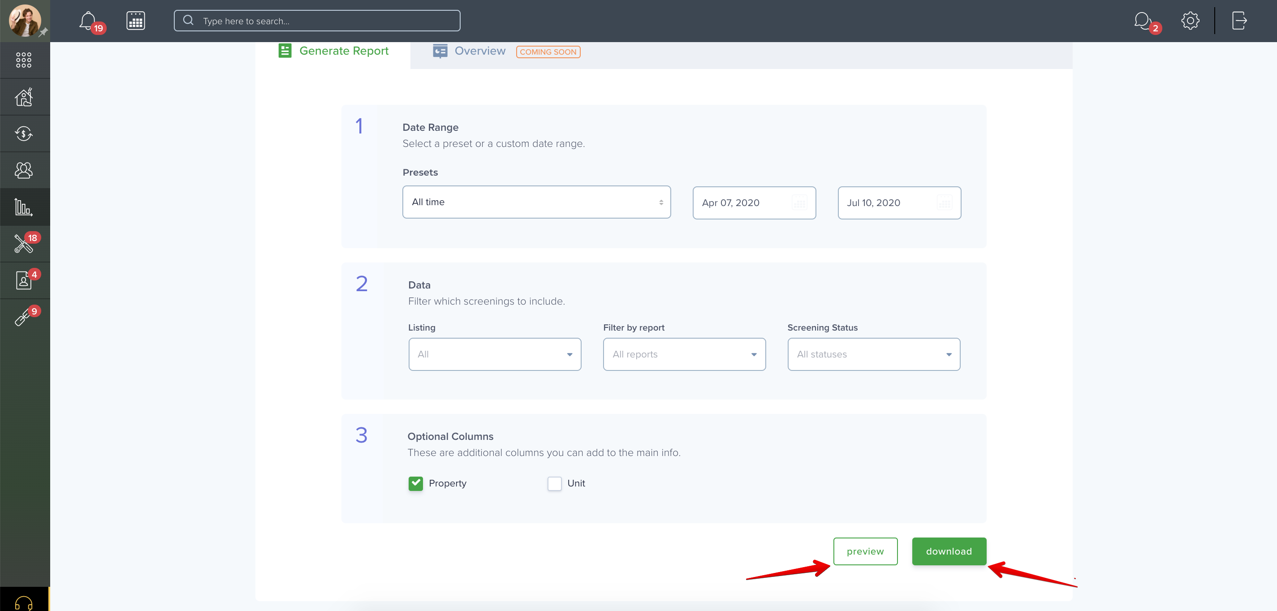
Task: Open the contacts people icon in sidebar
Action: pos(24,170)
